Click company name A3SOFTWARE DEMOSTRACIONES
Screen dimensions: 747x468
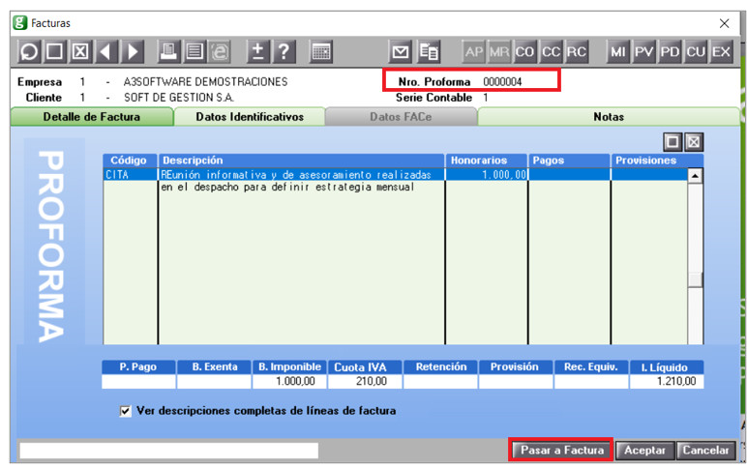(x=205, y=82)
